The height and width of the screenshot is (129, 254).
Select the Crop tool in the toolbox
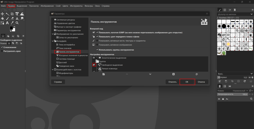[x=12, y=14]
